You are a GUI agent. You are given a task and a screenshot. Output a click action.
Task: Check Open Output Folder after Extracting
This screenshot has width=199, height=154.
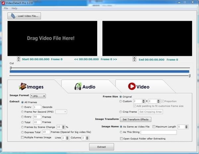[x=121, y=138]
